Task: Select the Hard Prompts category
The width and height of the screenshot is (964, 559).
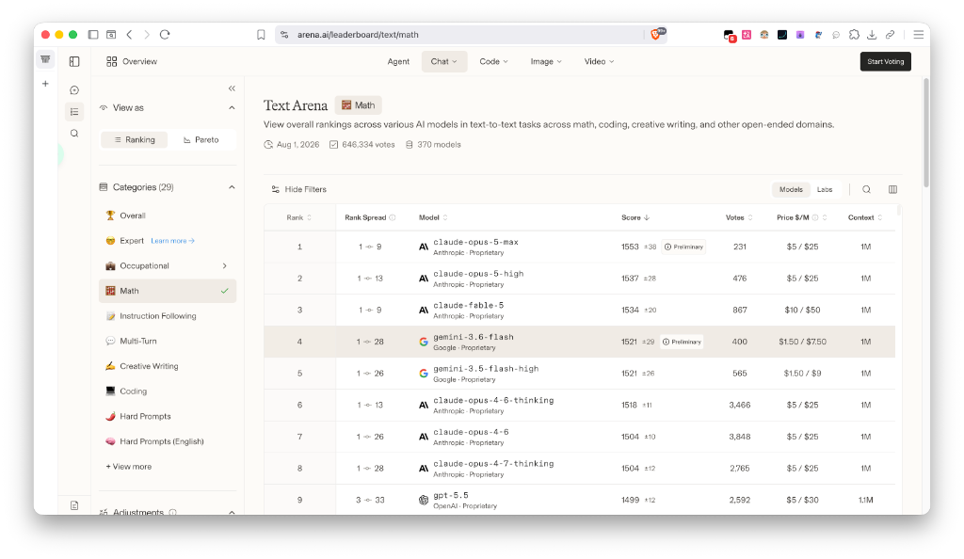Action: (x=168, y=416)
